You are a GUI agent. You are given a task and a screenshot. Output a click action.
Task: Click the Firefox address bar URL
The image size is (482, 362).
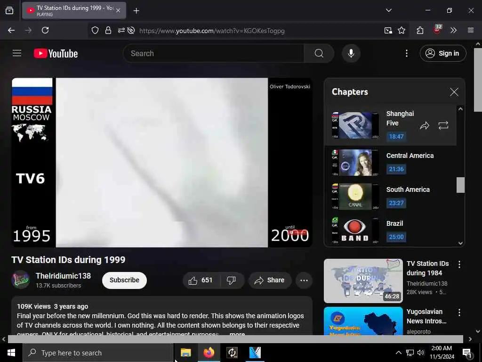point(212,31)
